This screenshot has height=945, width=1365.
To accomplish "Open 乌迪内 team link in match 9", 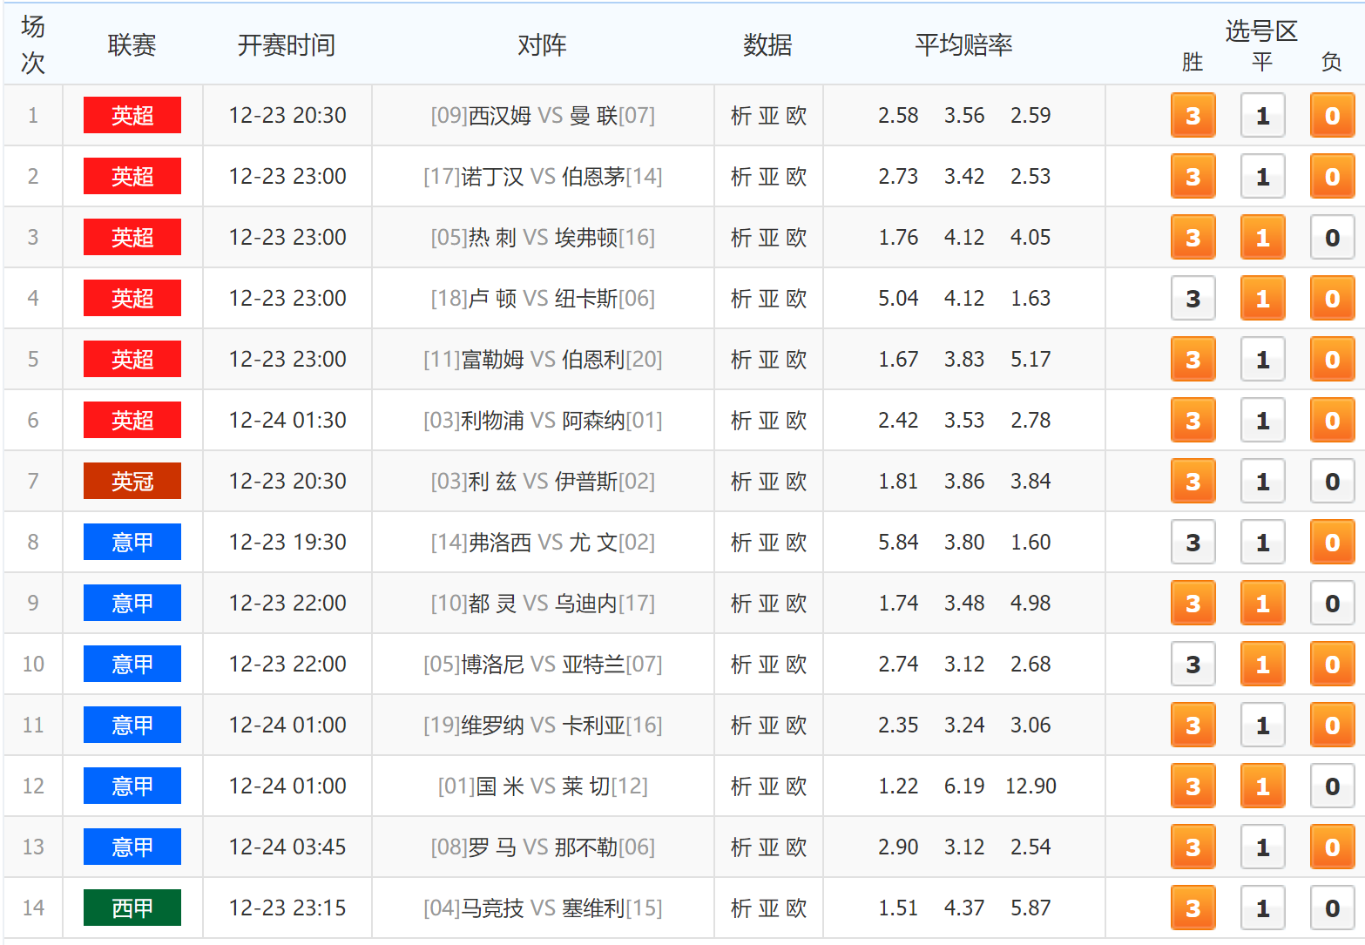I will [586, 603].
